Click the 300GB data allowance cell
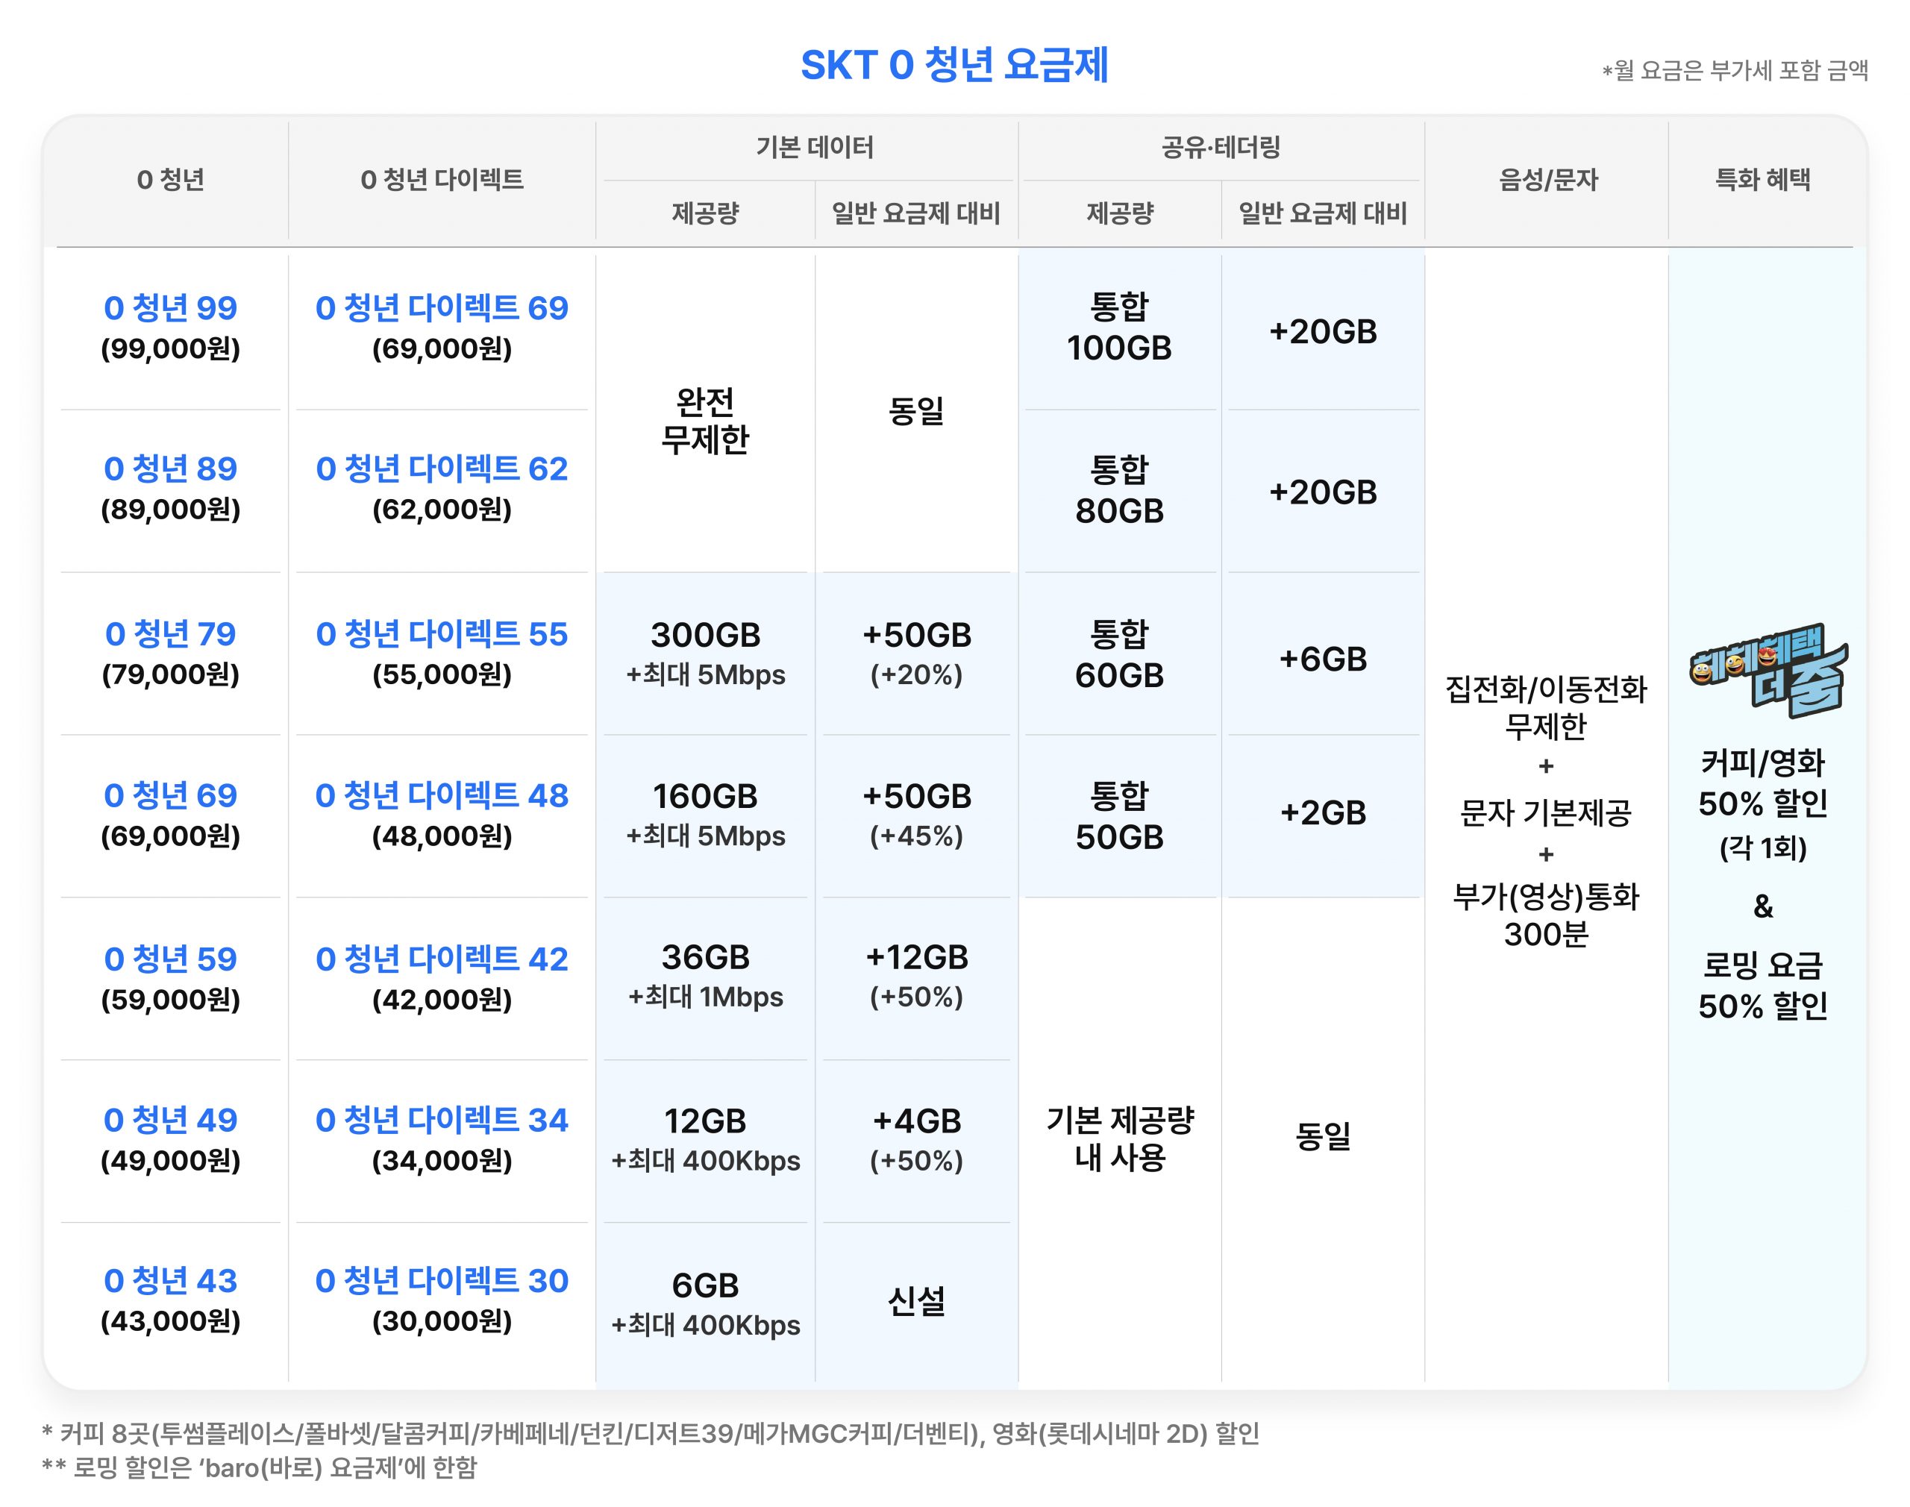 coord(705,636)
